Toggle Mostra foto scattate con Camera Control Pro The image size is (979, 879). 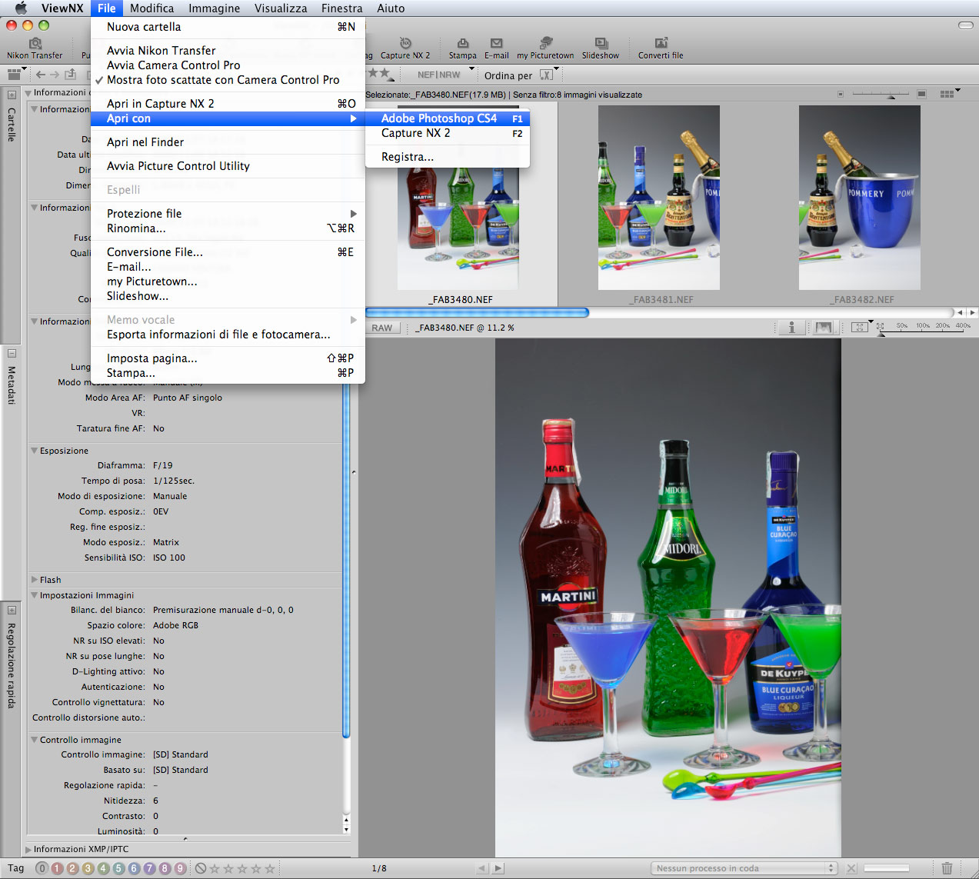click(223, 80)
